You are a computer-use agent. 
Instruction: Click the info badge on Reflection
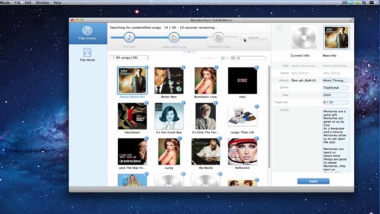[256, 139]
